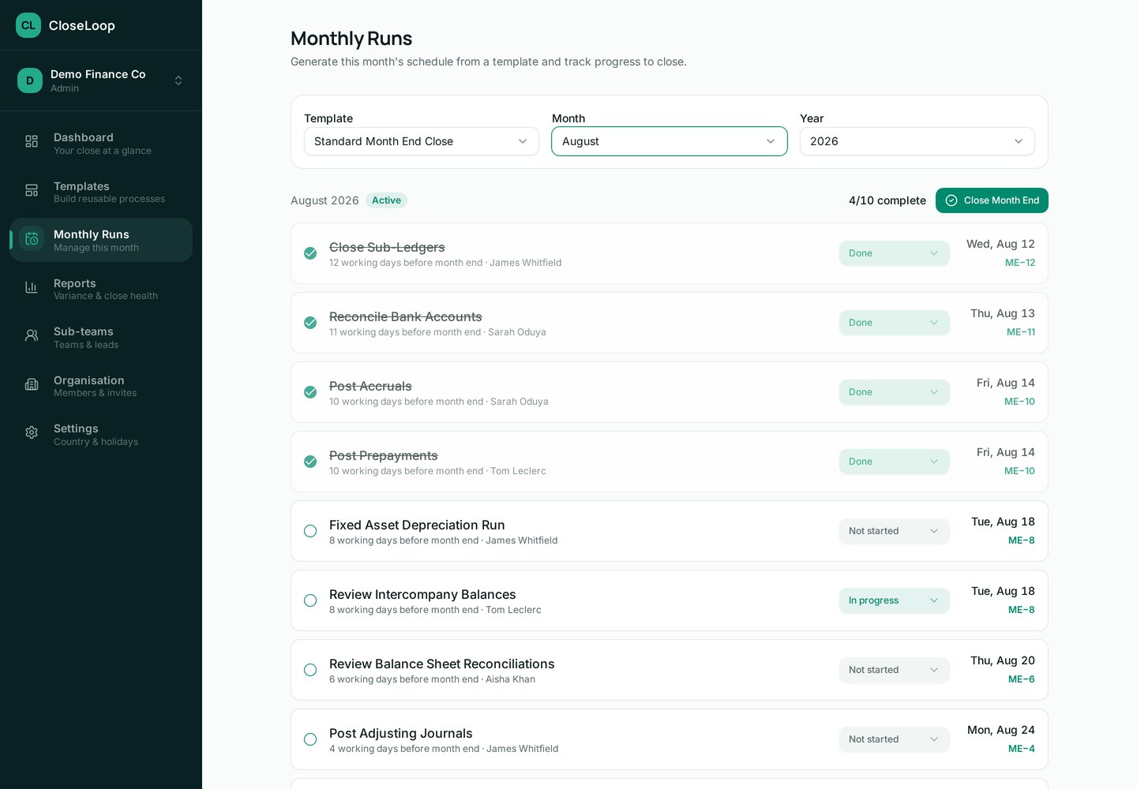Click the Wed, Aug 12 due date

[1000, 244]
